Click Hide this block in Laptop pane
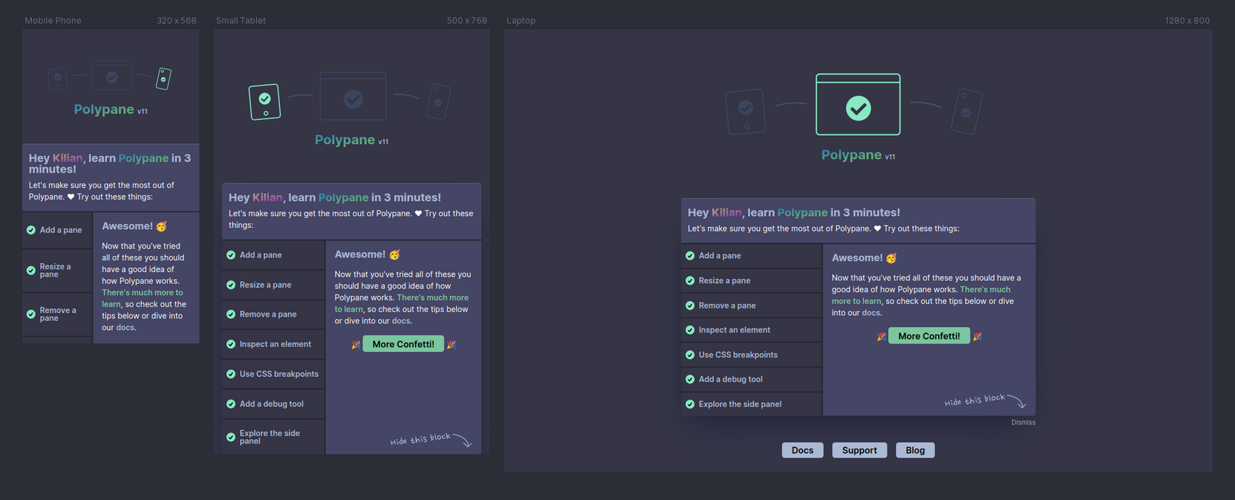The width and height of the screenshot is (1235, 500). [x=985, y=400]
